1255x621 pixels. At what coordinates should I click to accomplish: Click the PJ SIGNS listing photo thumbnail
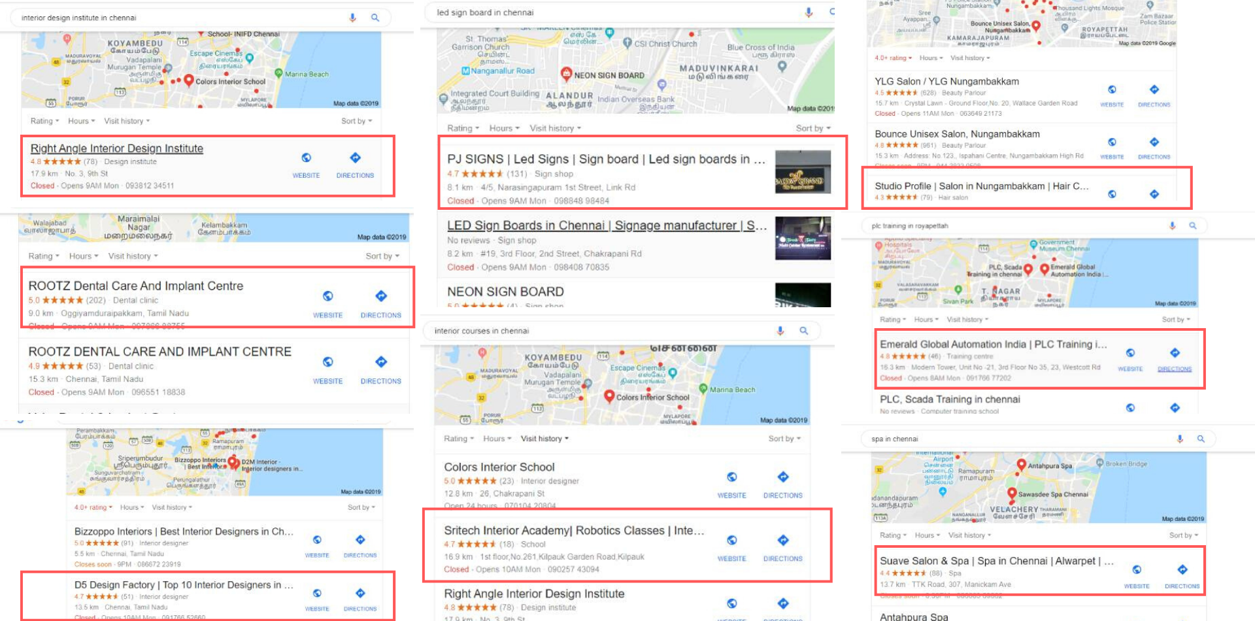tap(803, 172)
